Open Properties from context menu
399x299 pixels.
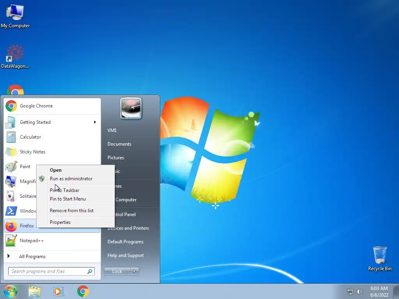point(76,222)
